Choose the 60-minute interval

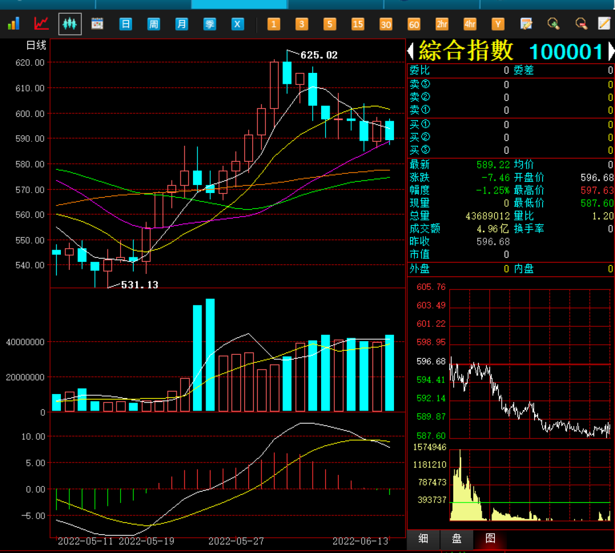pos(414,24)
